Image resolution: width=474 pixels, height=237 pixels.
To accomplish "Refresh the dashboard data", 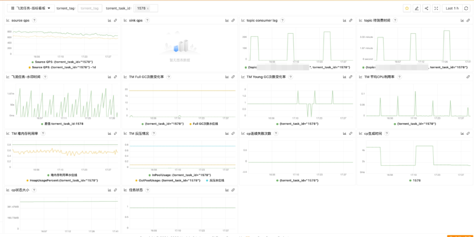I will 466,8.
